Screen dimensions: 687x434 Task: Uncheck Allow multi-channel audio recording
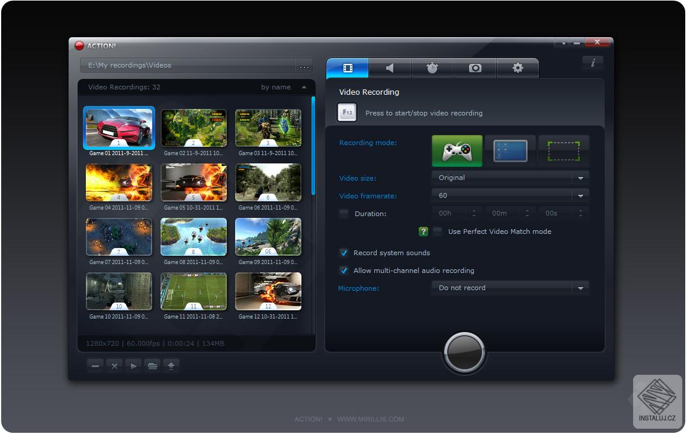(344, 271)
